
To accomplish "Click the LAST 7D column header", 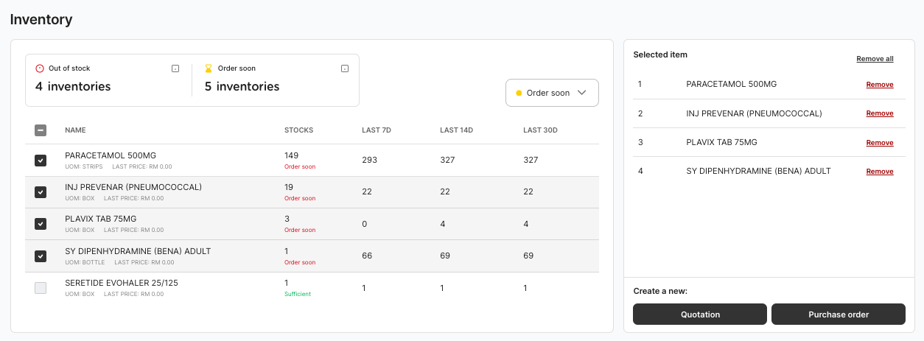I will (x=377, y=130).
